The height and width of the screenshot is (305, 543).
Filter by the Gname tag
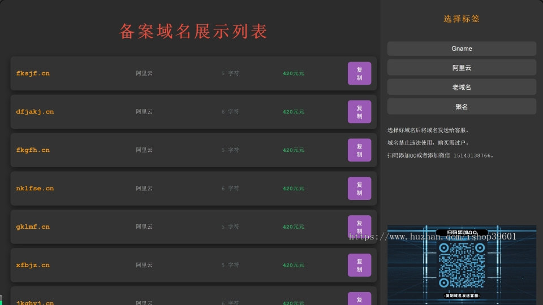tap(462, 49)
